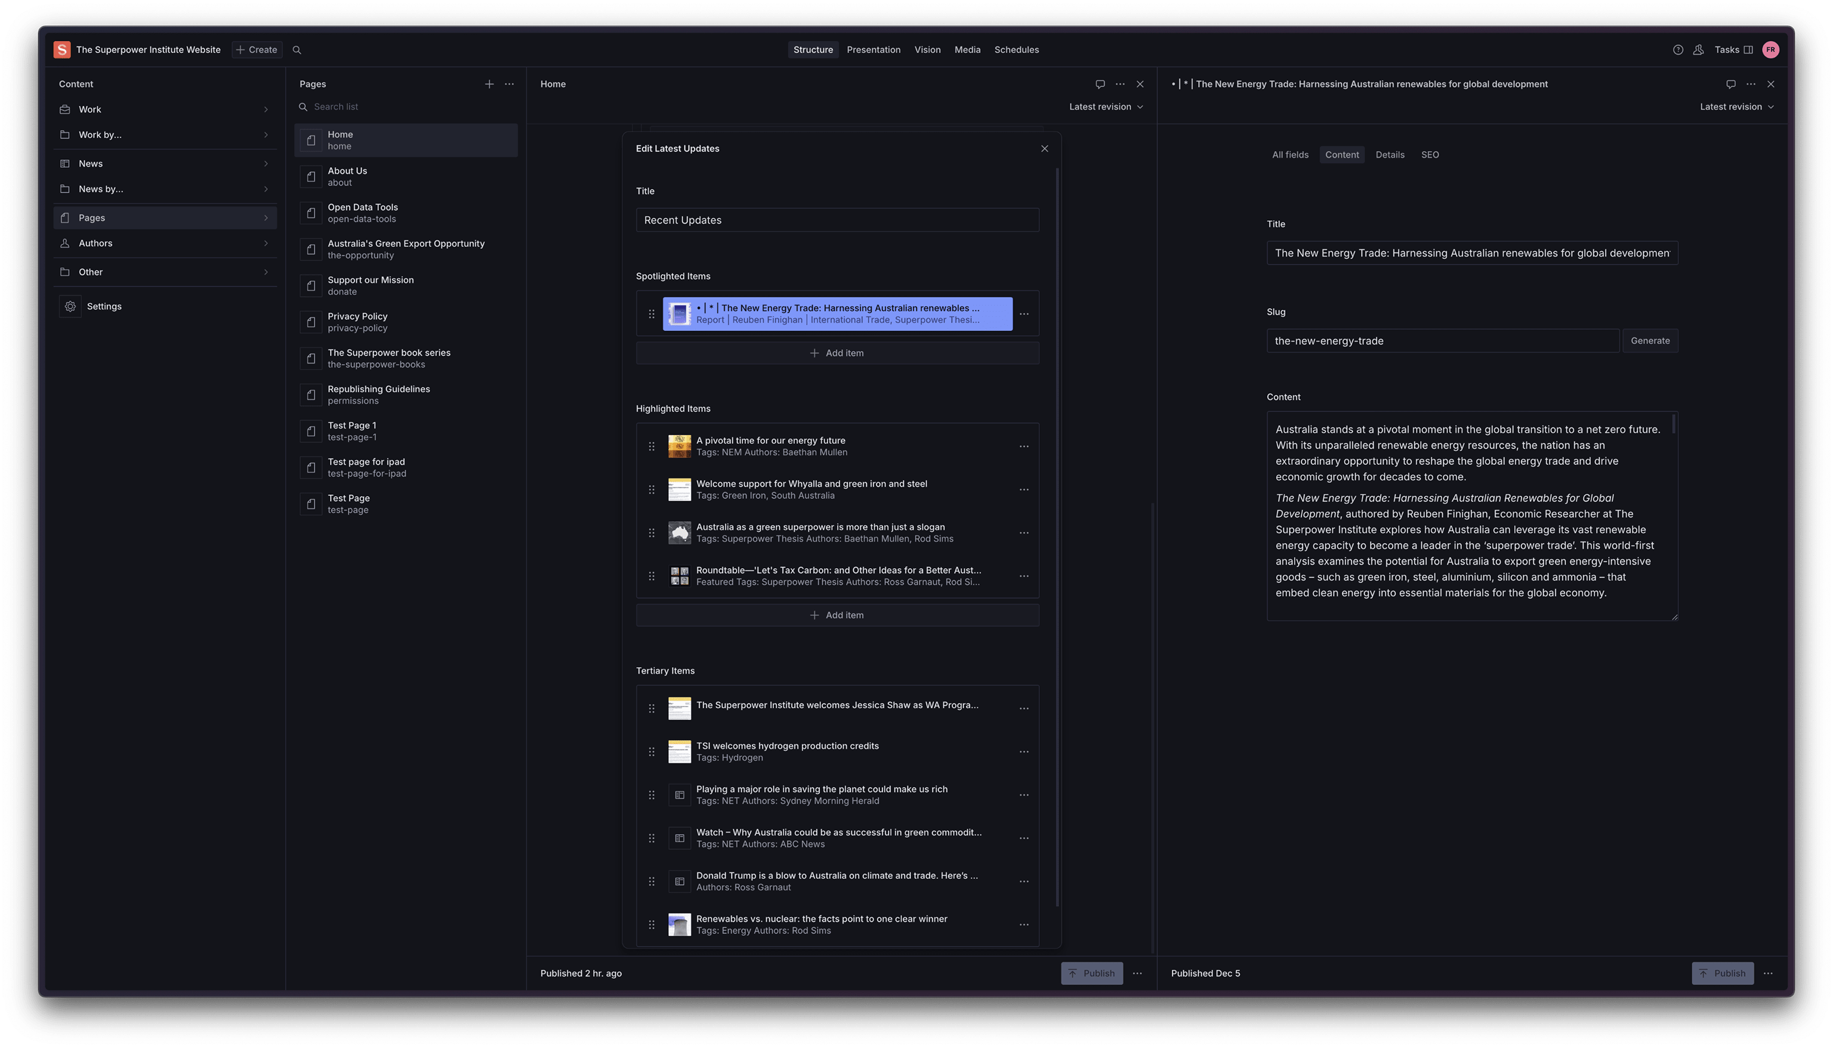Image resolution: width=1833 pixels, height=1048 pixels.
Task: Expand the Work content section
Action: pyautogui.click(x=165, y=109)
